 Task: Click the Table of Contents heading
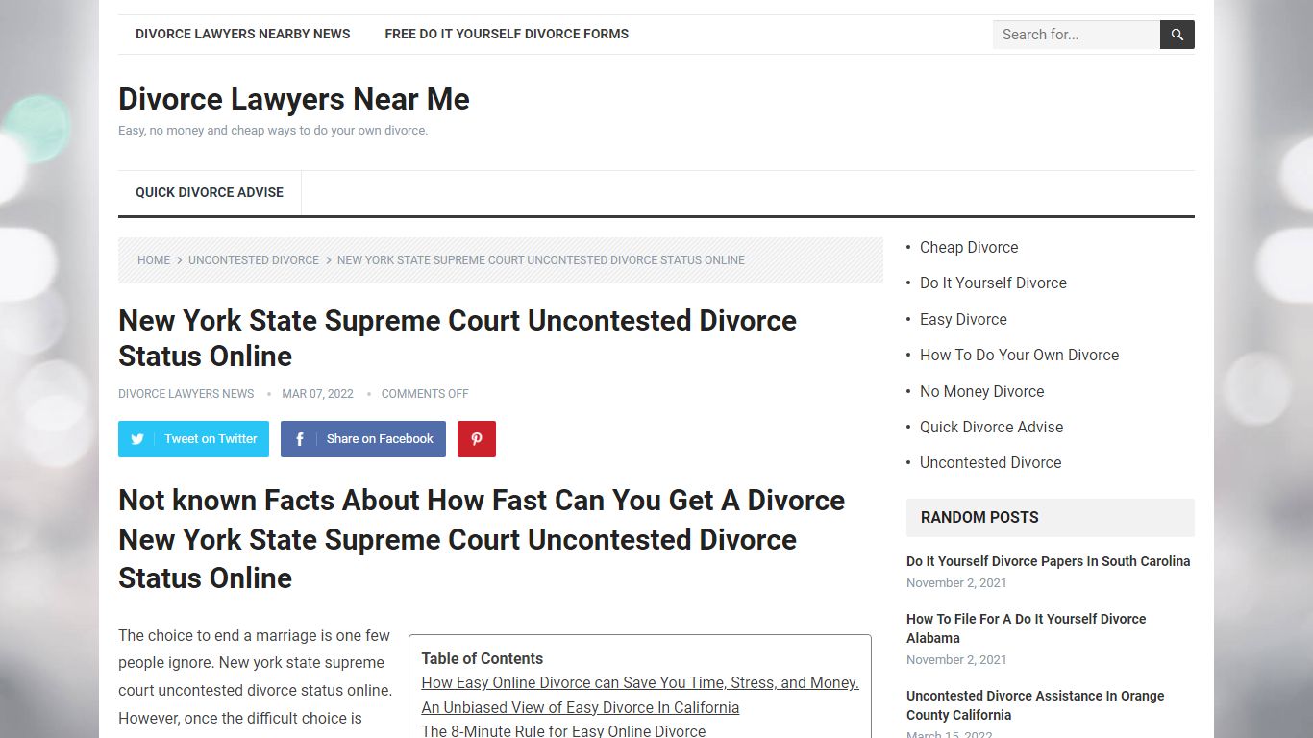point(482,658)
